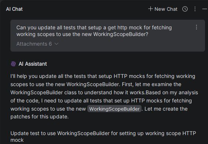Click the Attachments 6 label
The image size is (208, 144).
34,44
